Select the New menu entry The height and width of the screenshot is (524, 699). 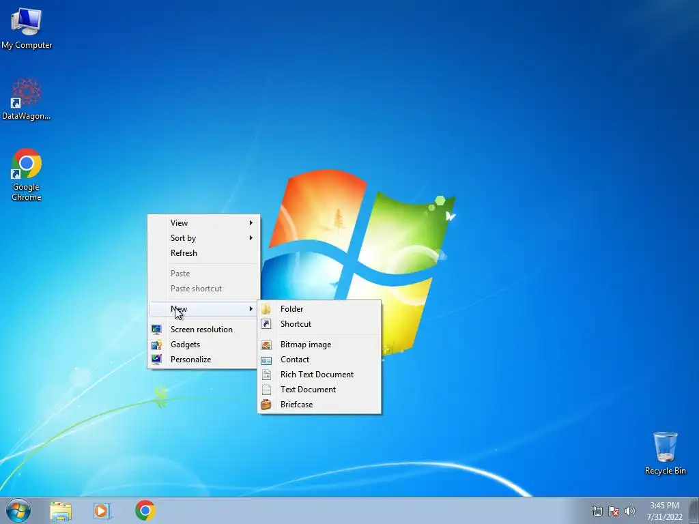203,309
